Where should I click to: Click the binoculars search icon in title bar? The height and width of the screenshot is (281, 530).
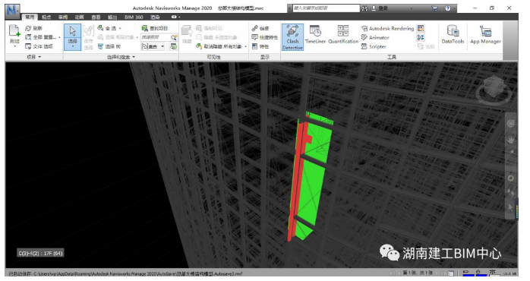pos(364,8)
